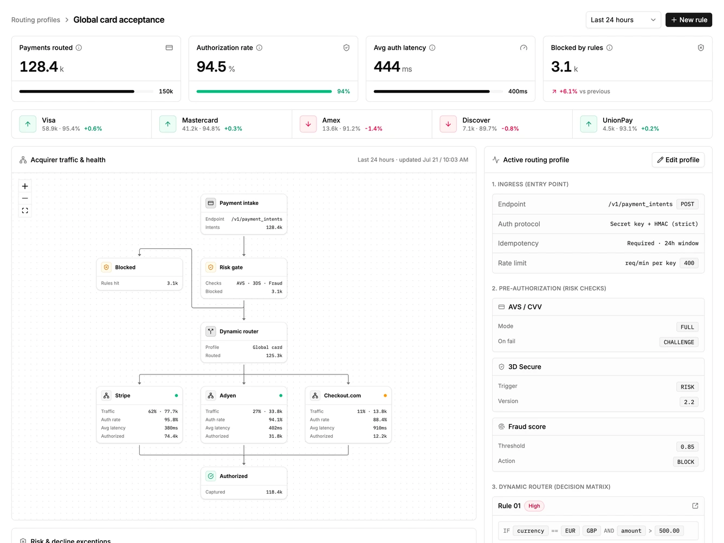Click the Authorized node check icon
This screenshot has height=543, width=724.
pos(211,476)
